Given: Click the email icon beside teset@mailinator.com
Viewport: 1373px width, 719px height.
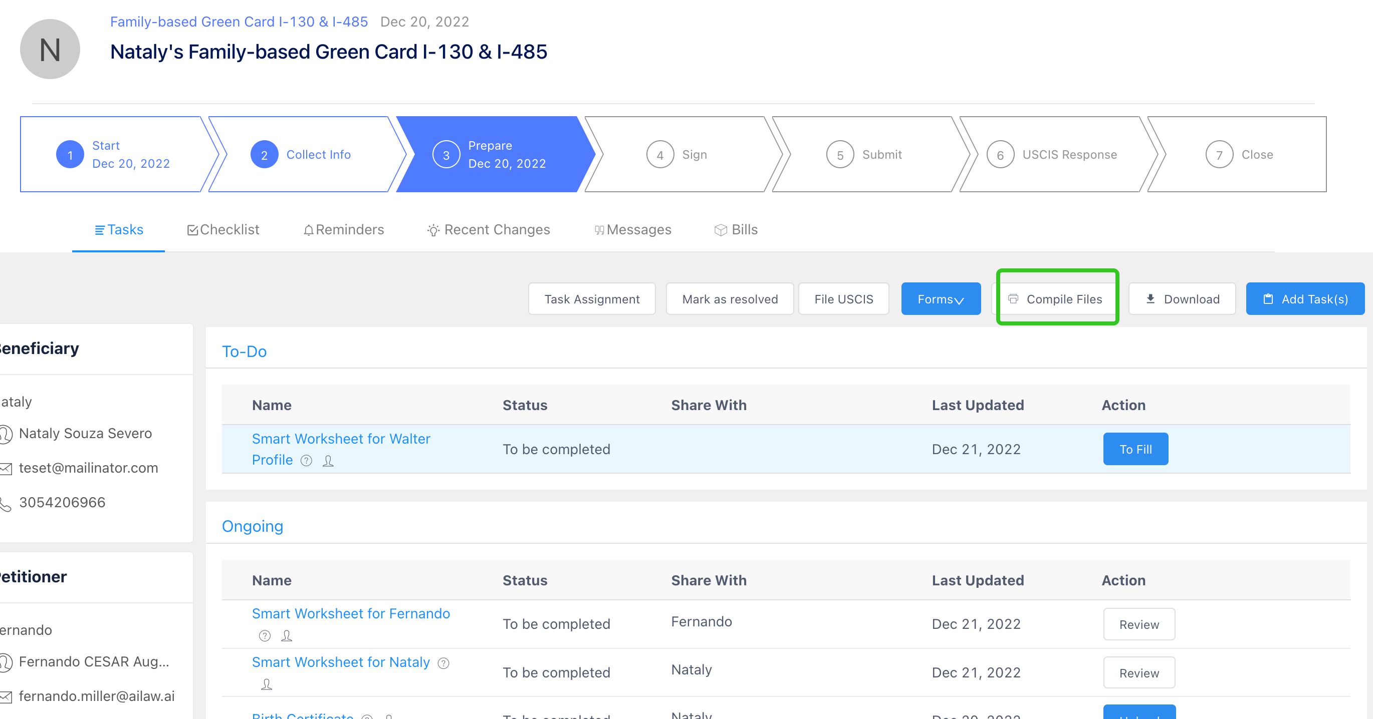Looking at the screenshot, I should [6, 469].
